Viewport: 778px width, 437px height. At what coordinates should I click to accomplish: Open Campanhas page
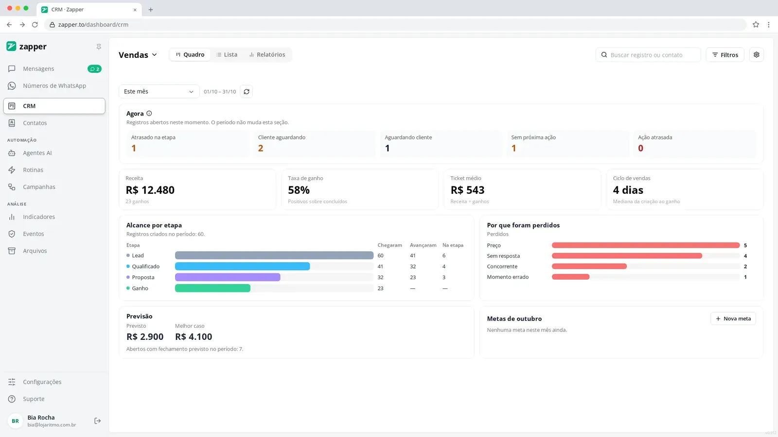(x=54, y=186)
